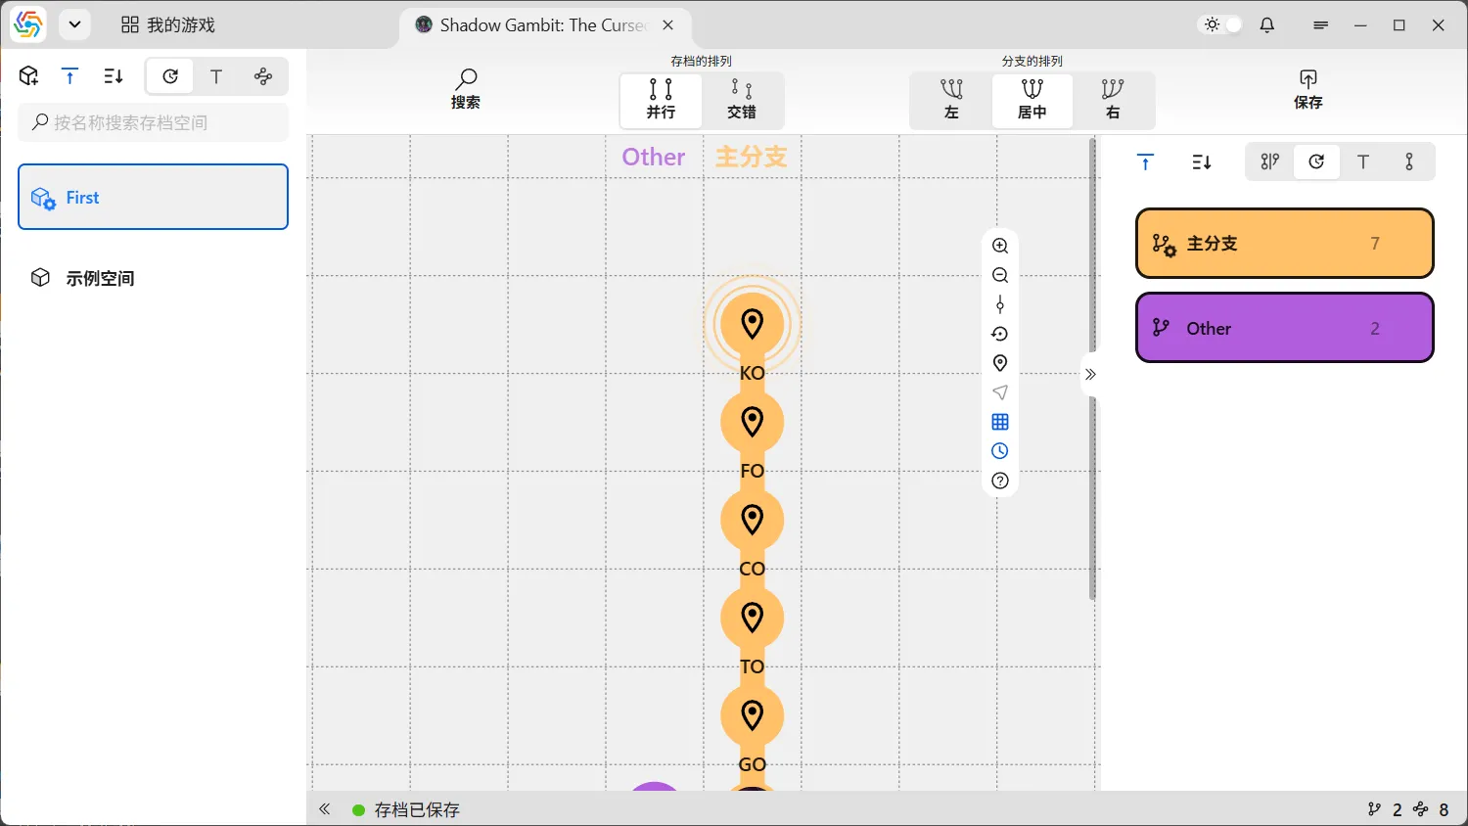Open the app logo dropdown arrow
Image resolution: width=1468 pixels, height=826 pixels.
click(x=74, y=24)
